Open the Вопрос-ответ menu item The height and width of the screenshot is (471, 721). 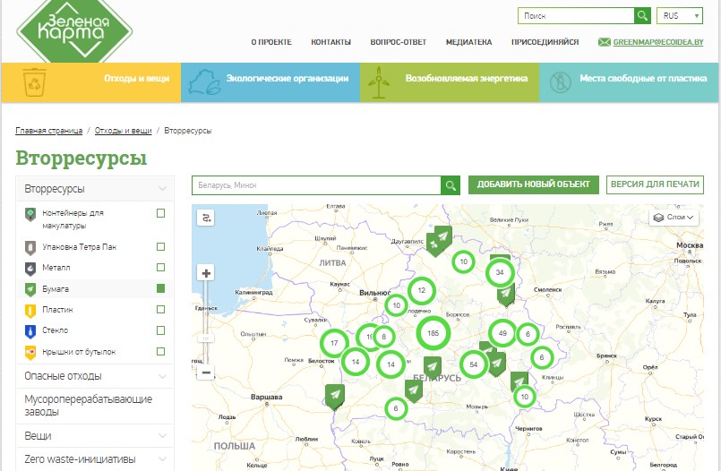(398, 42)
